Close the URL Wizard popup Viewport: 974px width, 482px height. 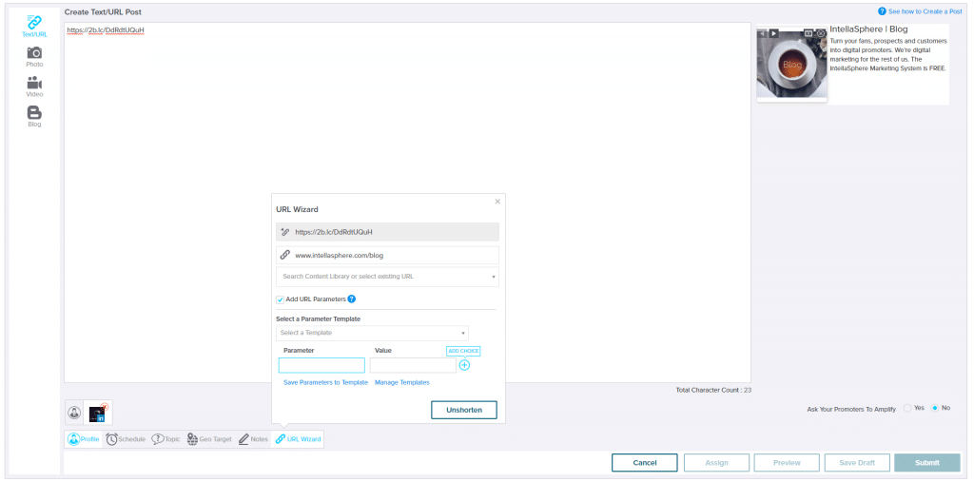[497, 202]
